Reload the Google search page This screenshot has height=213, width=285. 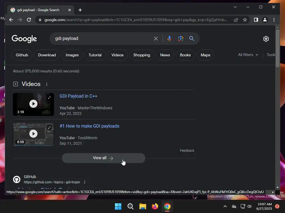(x=29, y=20)
